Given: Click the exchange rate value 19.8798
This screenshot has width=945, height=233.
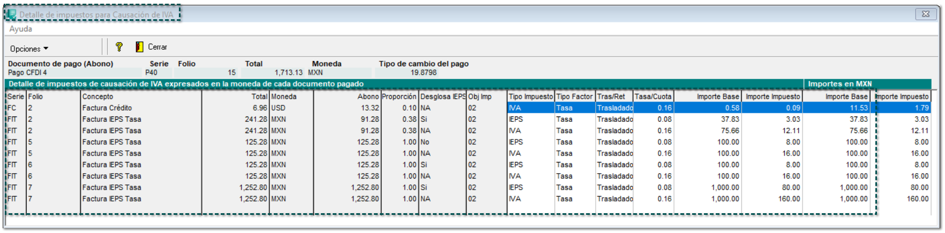Looking at the screenshot, I should click(x=423, y=73).
